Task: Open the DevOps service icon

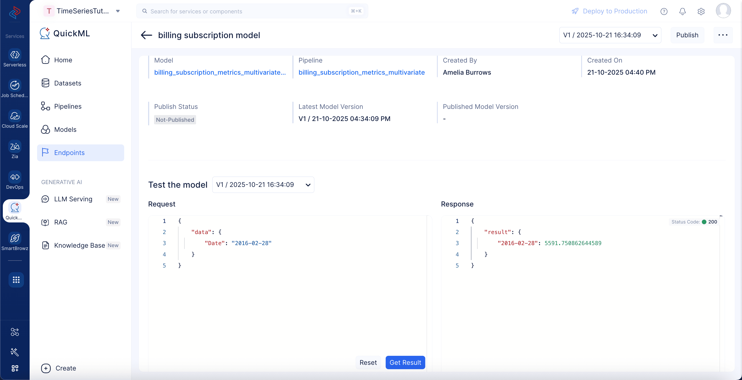Action: point(15,177)
